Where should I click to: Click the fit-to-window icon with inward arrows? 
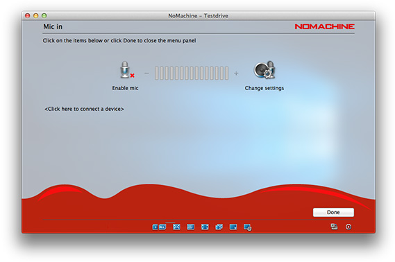(176, 227)
